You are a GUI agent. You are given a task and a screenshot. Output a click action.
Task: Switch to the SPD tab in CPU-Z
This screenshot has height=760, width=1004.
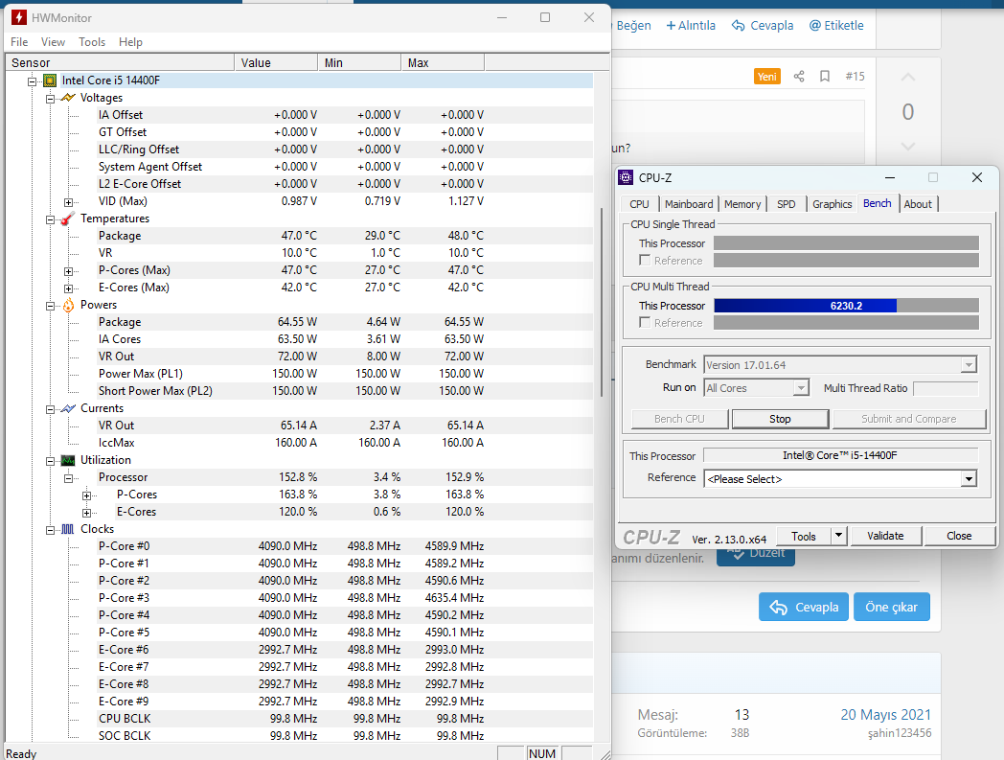787,204
